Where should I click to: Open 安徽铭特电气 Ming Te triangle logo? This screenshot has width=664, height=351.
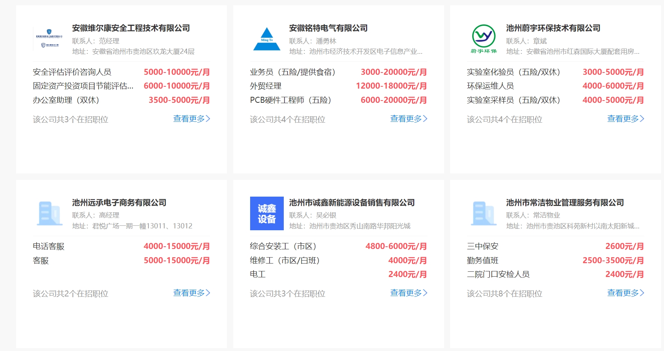click(x=267, y=39)
